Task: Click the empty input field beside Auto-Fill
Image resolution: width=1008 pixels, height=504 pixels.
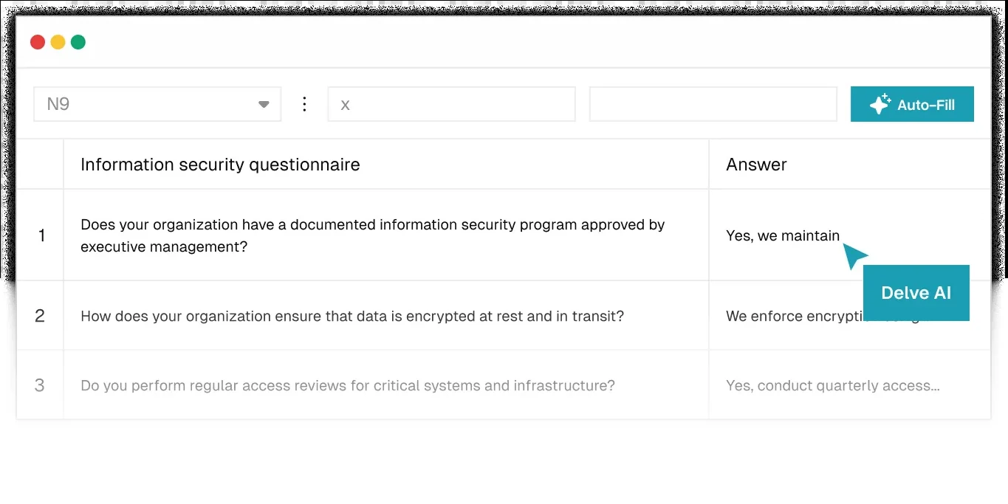Action: pyautogui.click(x=713, y=104)
